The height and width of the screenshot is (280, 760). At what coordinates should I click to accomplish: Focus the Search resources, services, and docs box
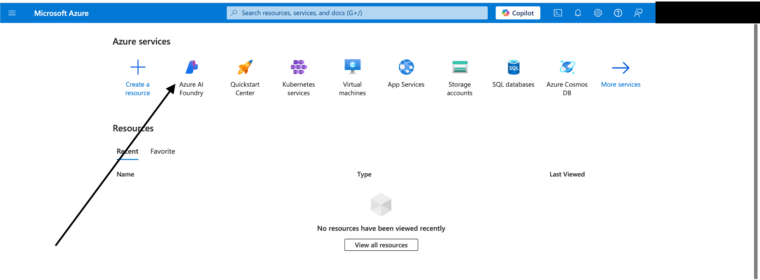tap(357, 13)
